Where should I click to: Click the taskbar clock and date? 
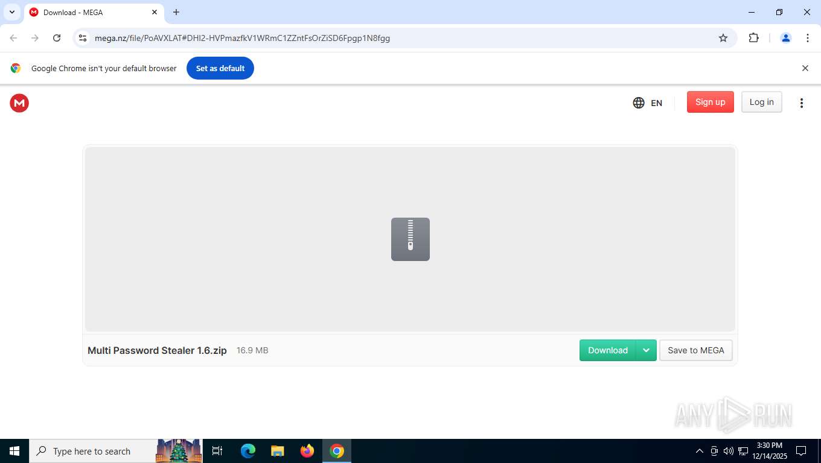[x=770, y=451]
